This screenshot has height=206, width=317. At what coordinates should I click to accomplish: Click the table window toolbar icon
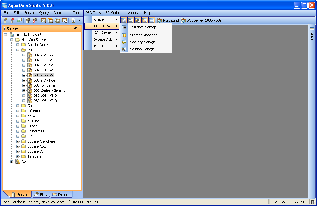coord(65,20)
